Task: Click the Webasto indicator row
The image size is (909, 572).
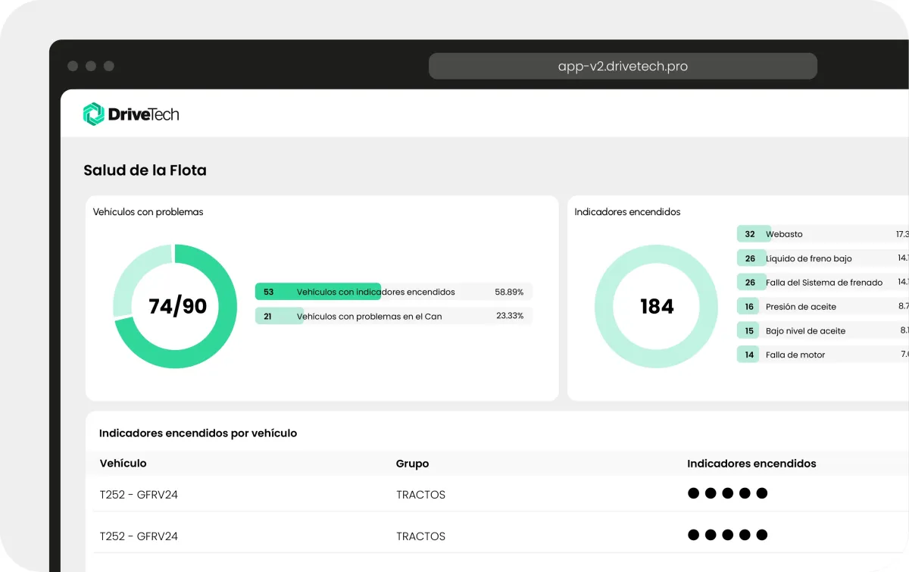Action: [x=823, y=234]
